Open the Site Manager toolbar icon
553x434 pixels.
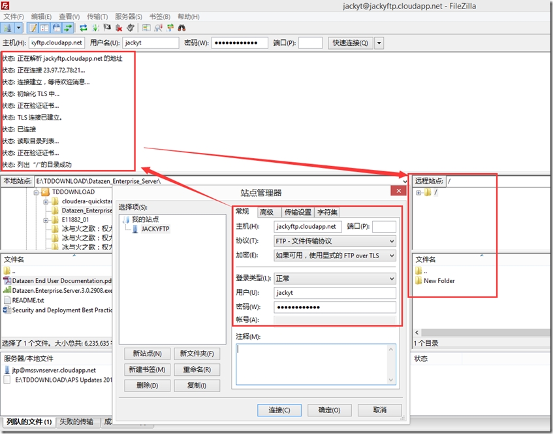pyautogui.click(x=7, y=28)
